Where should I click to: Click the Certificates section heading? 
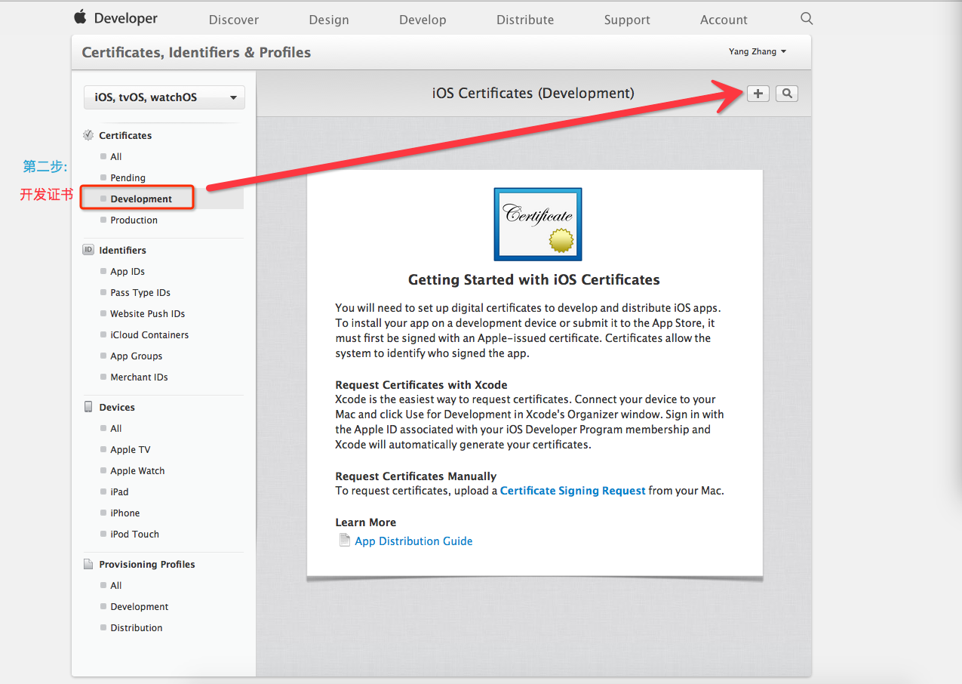[x=125, y=135]
